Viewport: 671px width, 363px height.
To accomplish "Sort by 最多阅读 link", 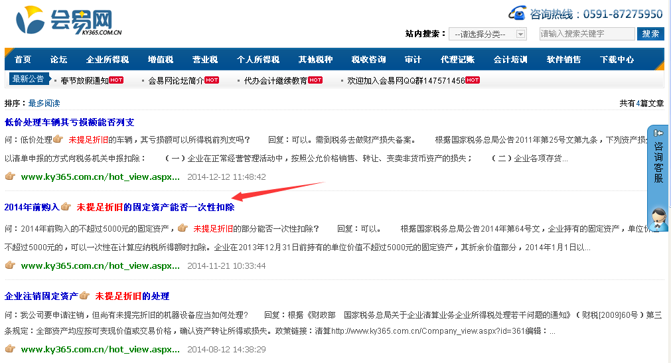I will point(44,104).
